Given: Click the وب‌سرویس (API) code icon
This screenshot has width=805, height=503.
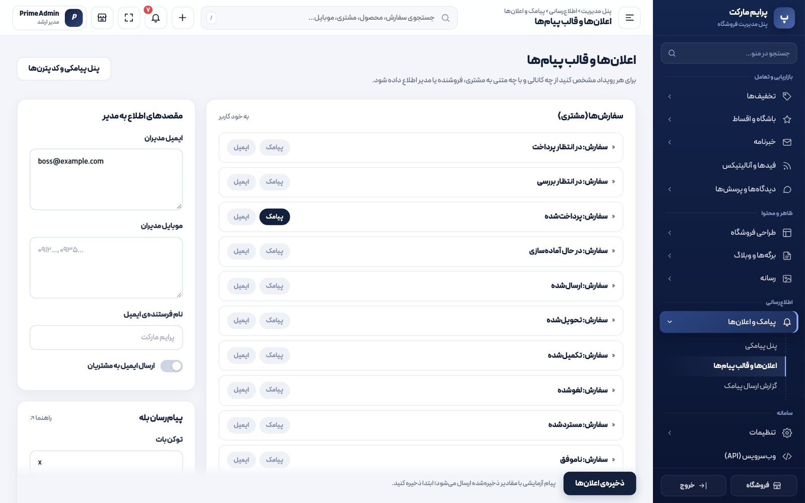Looking at the screenshot, I should pyautogui.click(x=787, y=456).
